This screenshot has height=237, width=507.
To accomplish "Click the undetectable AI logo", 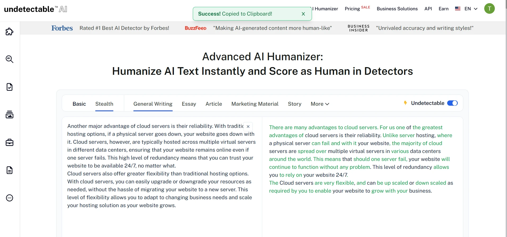I will (35, 9).
